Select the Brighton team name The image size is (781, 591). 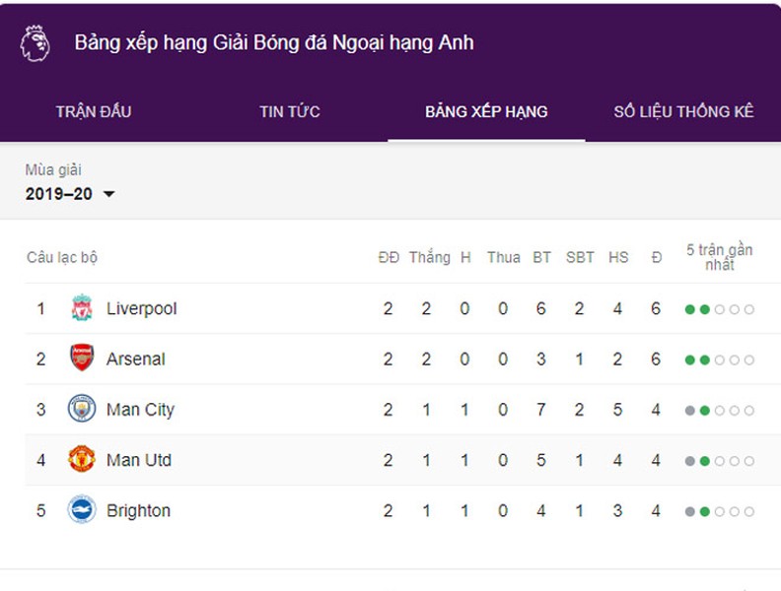click(138, 511)
